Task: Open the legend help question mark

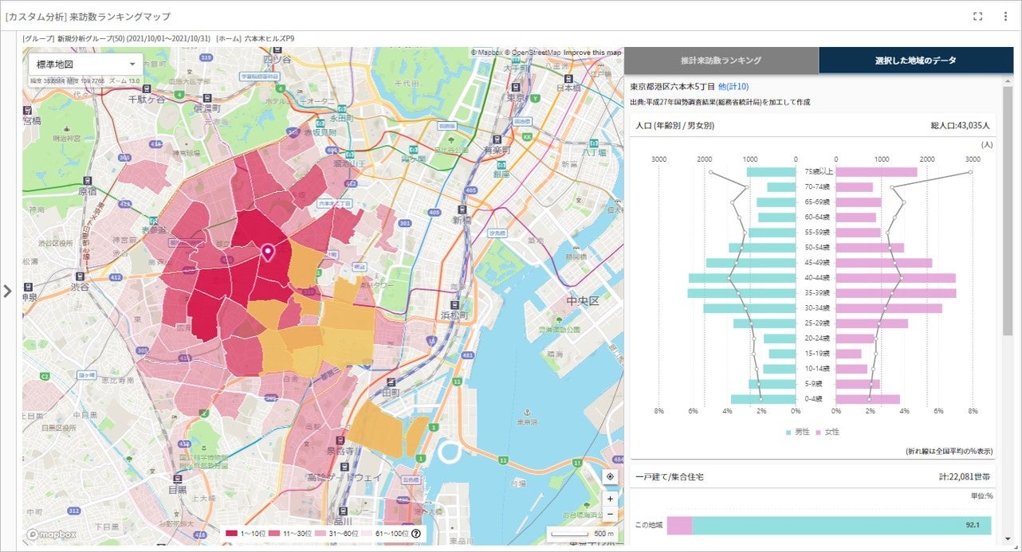Action: tap(415, 533)
